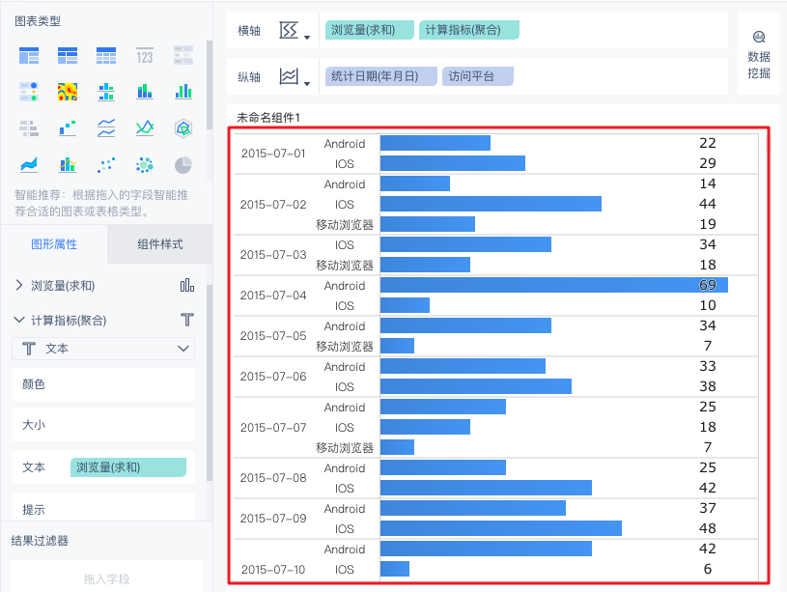Select the partitioned column chart type

point(106,92)
